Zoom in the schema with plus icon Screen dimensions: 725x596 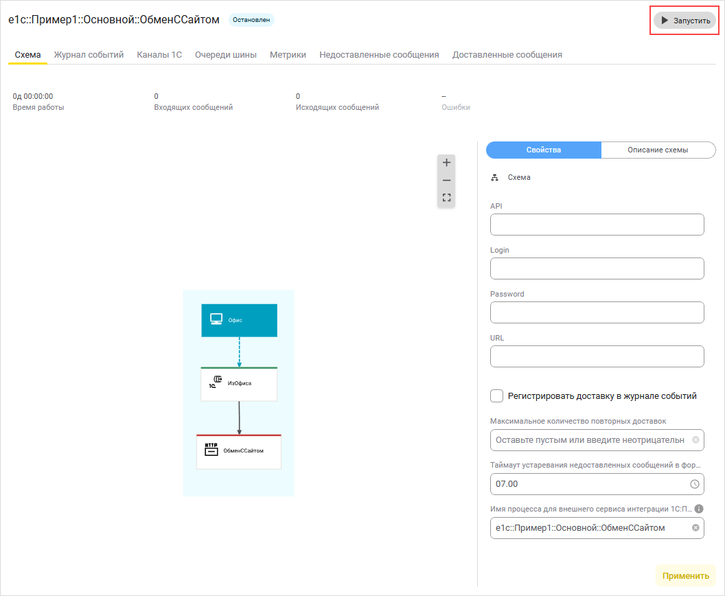(446, 163)
